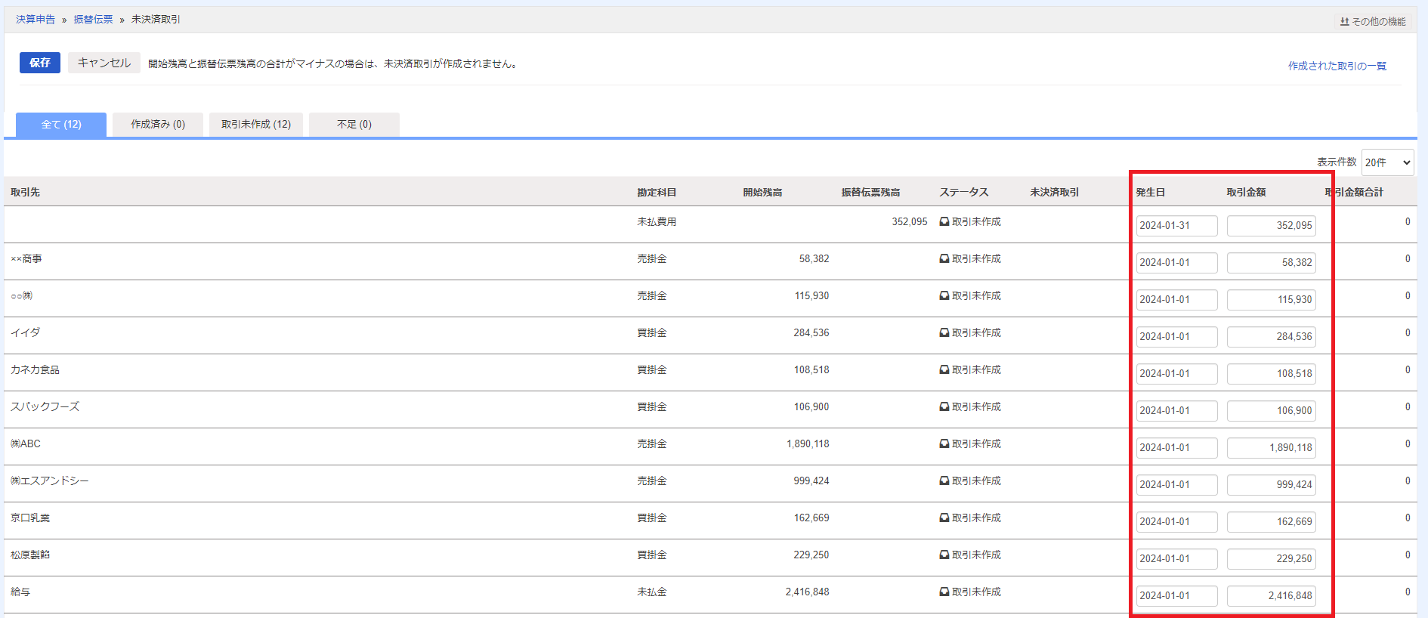Click the その他の機能 icon
The image size is (1428, 618).
[1345, 22]
